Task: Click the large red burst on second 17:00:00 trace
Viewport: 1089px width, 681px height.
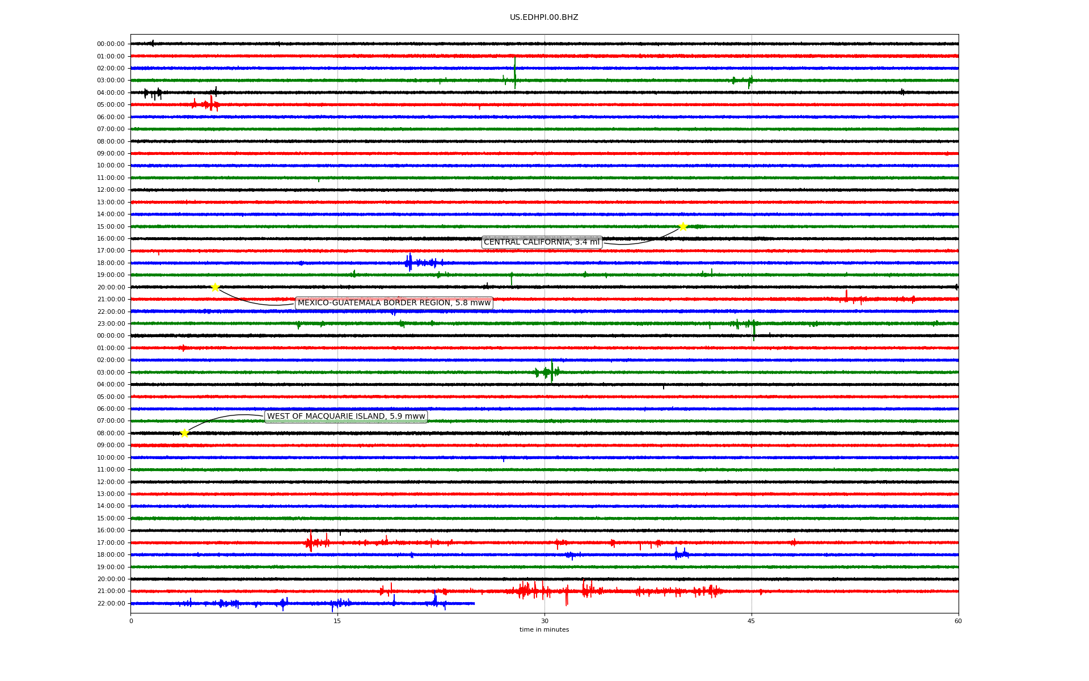Action: [x=311, y=542]
